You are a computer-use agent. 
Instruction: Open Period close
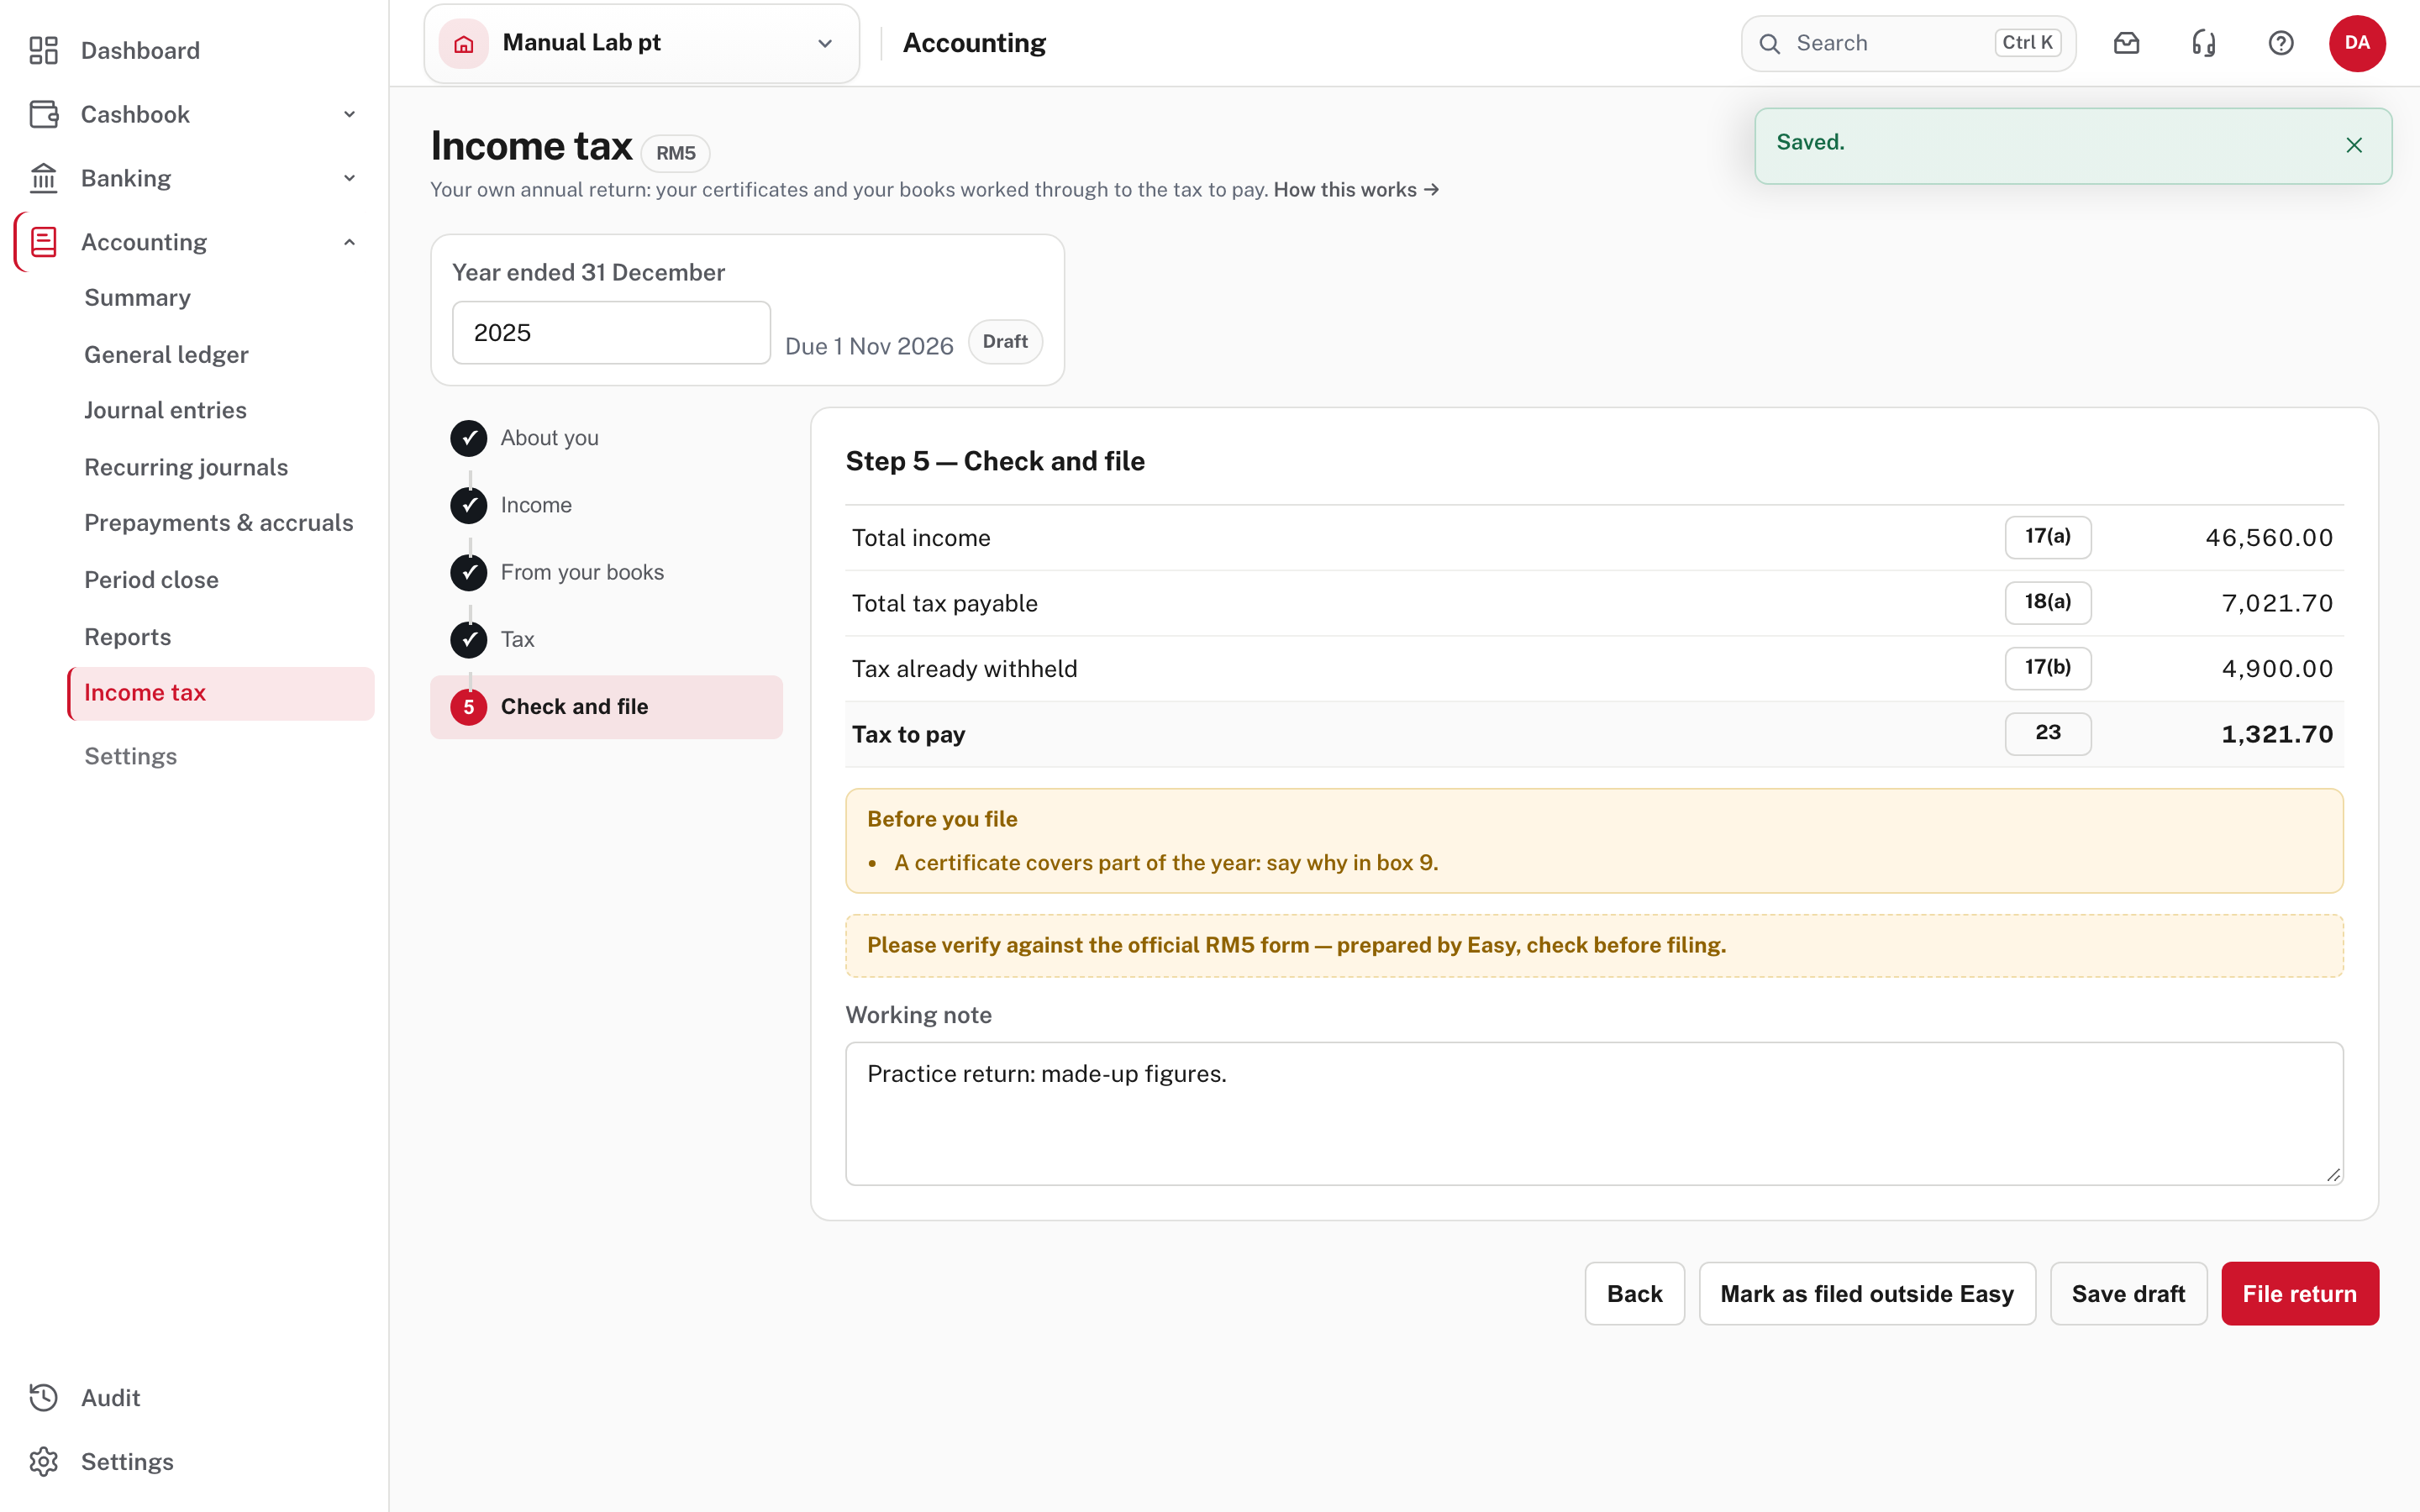click(x=151, y=580)
